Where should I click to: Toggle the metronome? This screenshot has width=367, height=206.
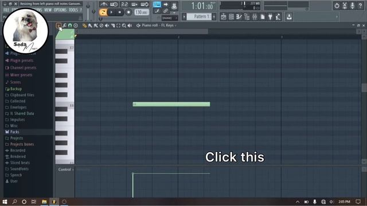104,5
